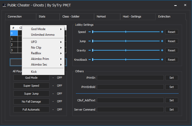Expand the UFO submenu arrow
The image size is (192, 126).
(61, 42)
